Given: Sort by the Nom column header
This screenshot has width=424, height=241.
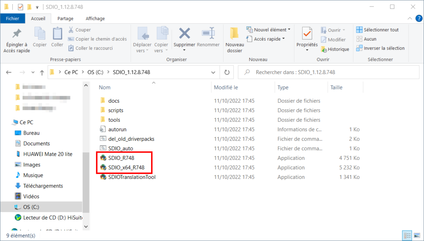Looking at the screenshot, I should click(105, 87).
